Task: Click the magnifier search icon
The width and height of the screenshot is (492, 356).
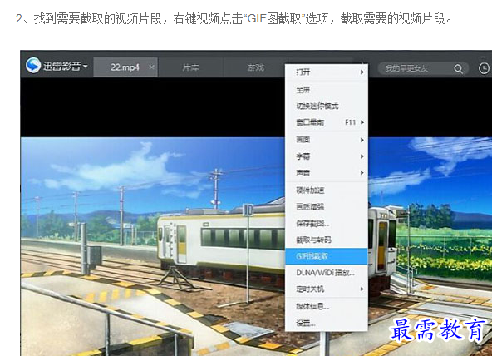Action: tap(459, 69)
